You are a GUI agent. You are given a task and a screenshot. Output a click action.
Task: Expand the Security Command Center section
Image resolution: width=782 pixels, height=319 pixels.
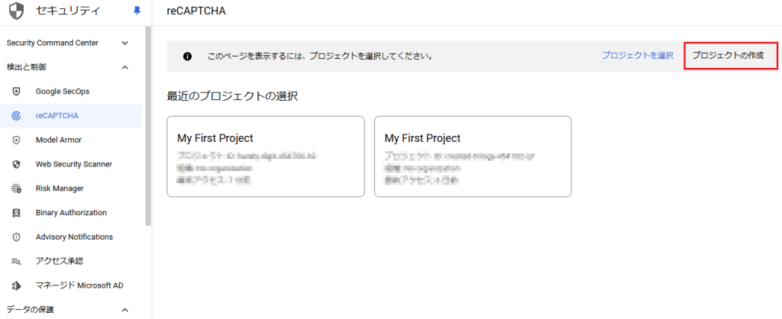(125, 43)
